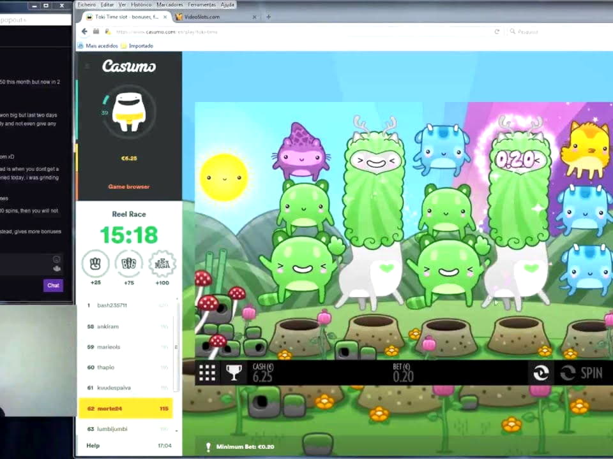Open the Marcadores menu
This screenshot has height=459, width=613.
(170, 4)
